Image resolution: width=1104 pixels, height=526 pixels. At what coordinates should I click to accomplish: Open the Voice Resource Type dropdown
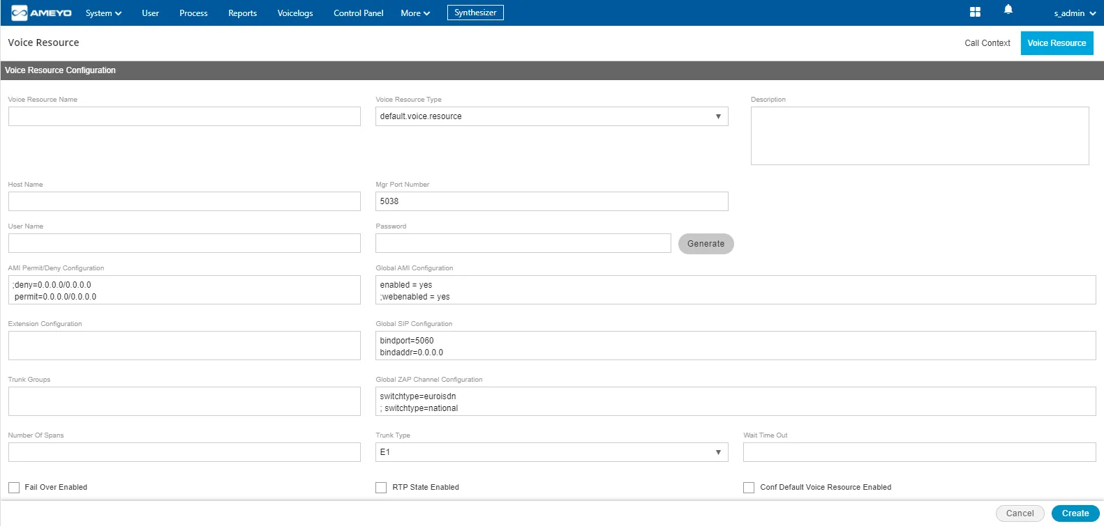tap(551, 116)
